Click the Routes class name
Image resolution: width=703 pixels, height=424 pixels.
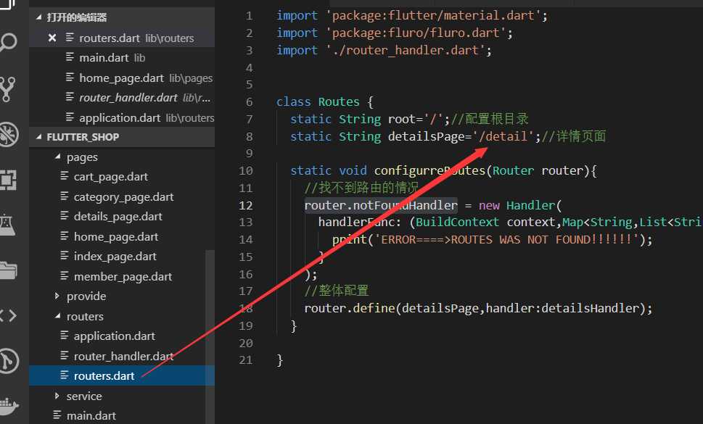(x=339, y=102)
